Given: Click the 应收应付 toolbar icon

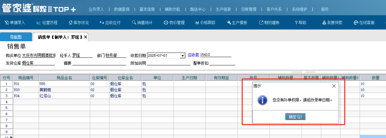Looking at the screenshot, I should pos(102,23).
